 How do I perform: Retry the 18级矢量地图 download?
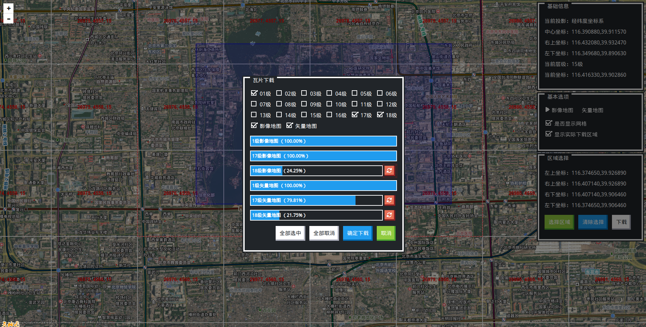click(x=389, y=215)
